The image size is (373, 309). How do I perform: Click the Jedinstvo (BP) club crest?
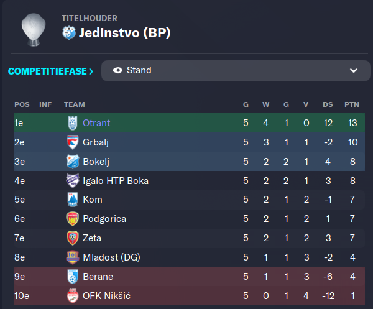point(69,32)
